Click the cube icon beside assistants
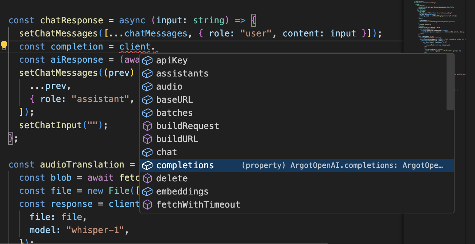Screen dimensions: 475x244 click(x=147, y=74)
